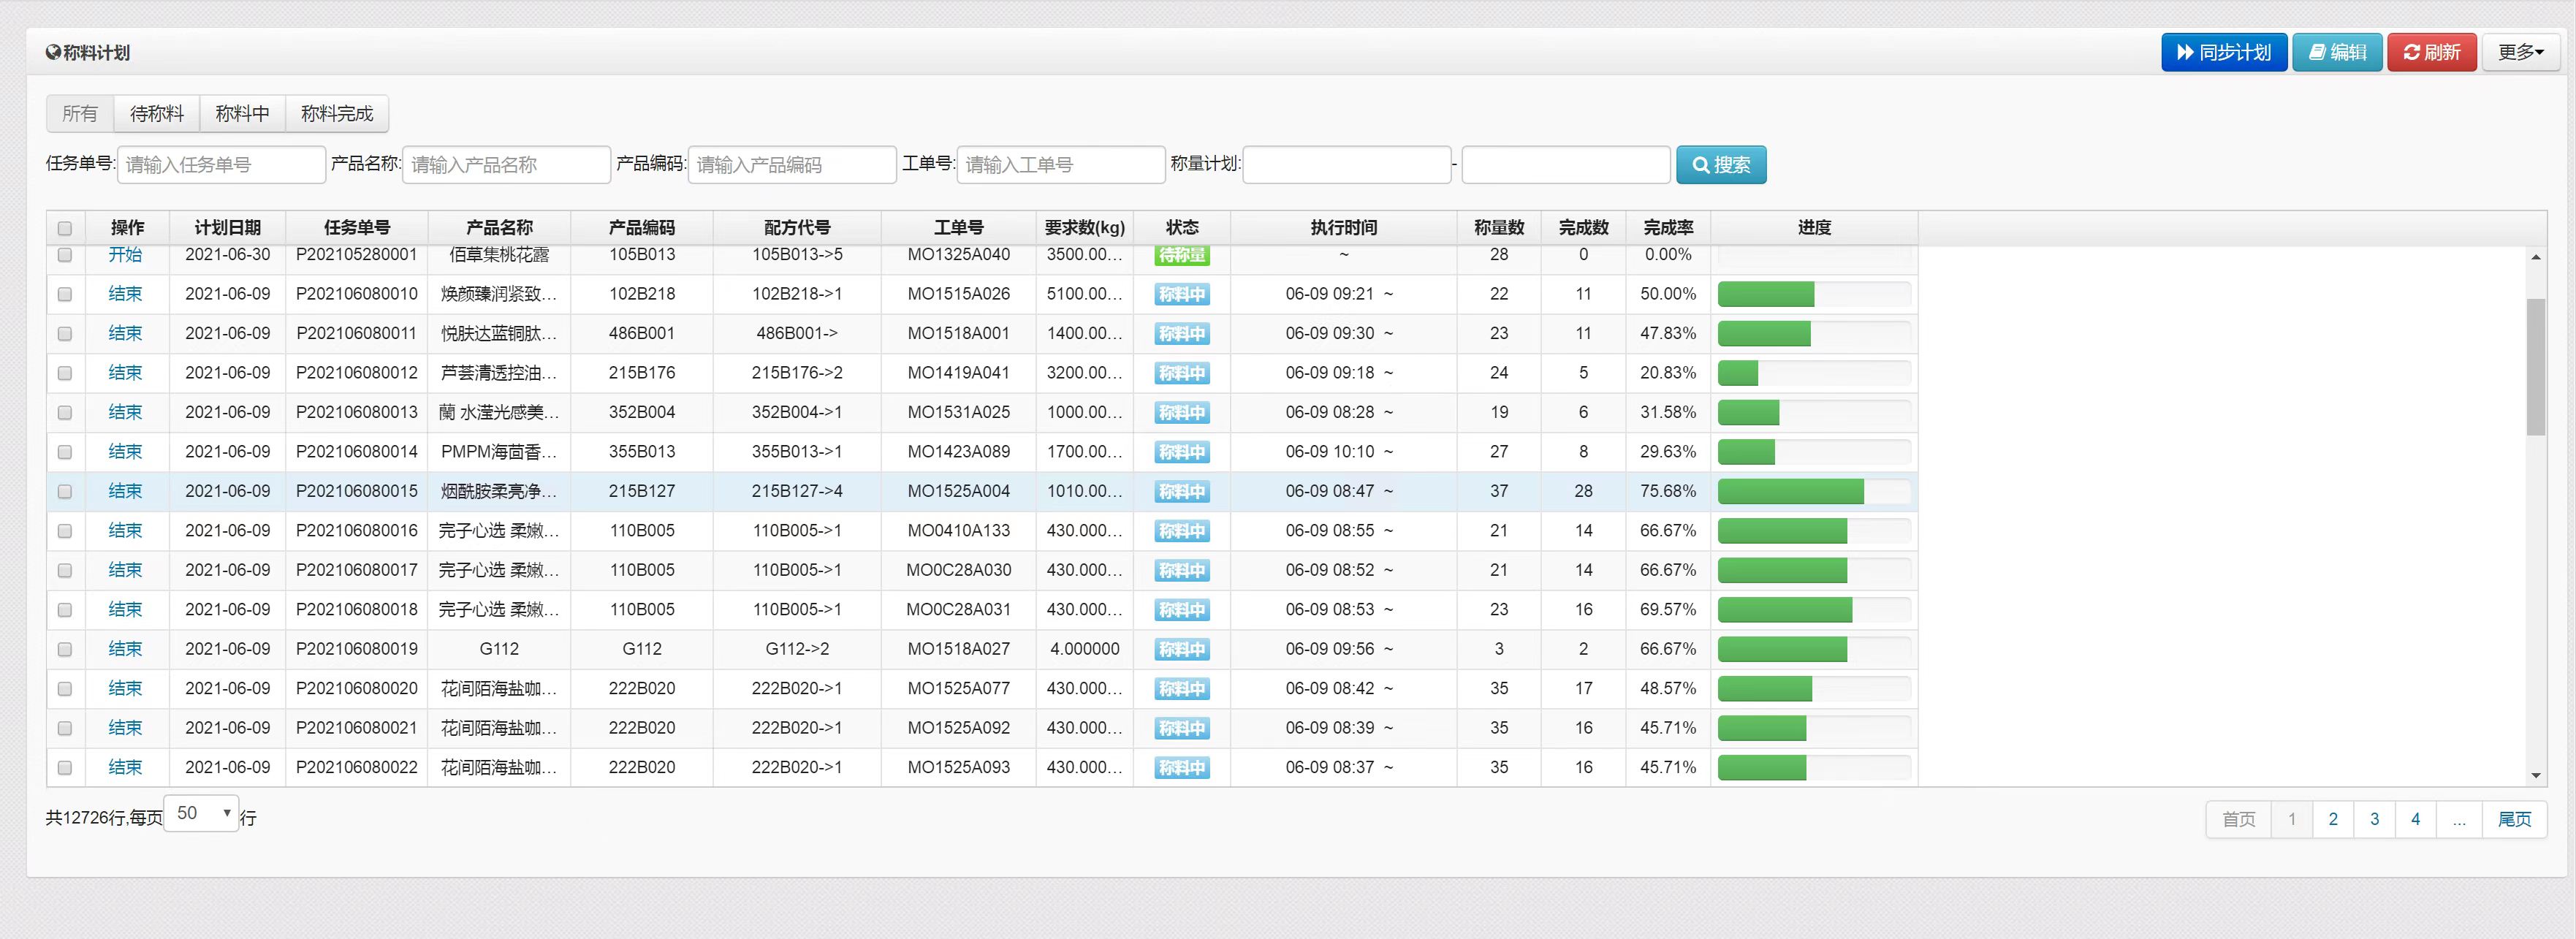Go to pagination page 4
The height and width of the screenshot is (939, 2576).
tap(2415, 819)
